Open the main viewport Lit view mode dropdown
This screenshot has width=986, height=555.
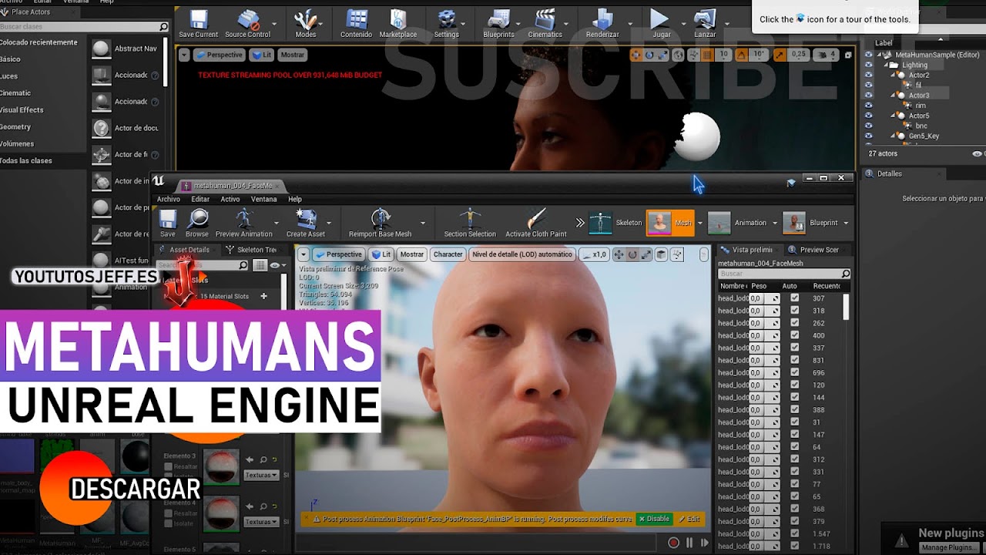point(262,55)
